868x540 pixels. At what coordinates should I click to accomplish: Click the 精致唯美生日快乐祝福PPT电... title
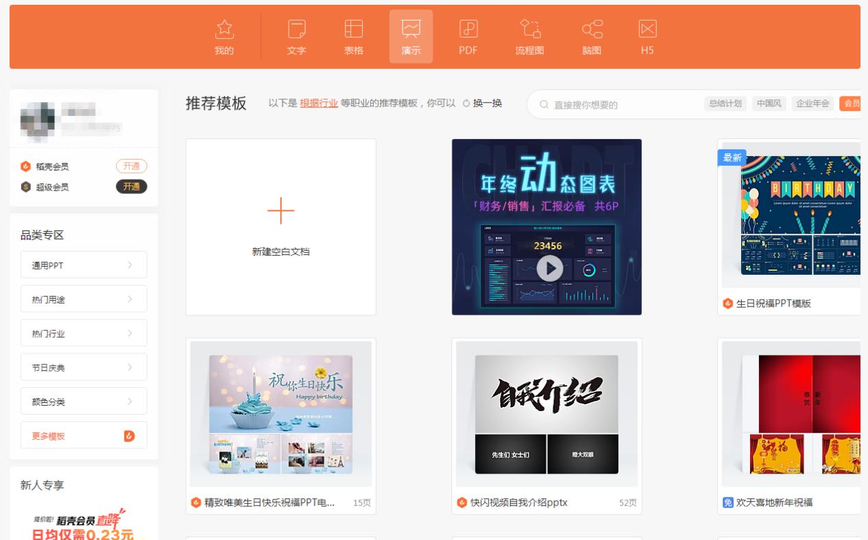[x=269, y=503]
